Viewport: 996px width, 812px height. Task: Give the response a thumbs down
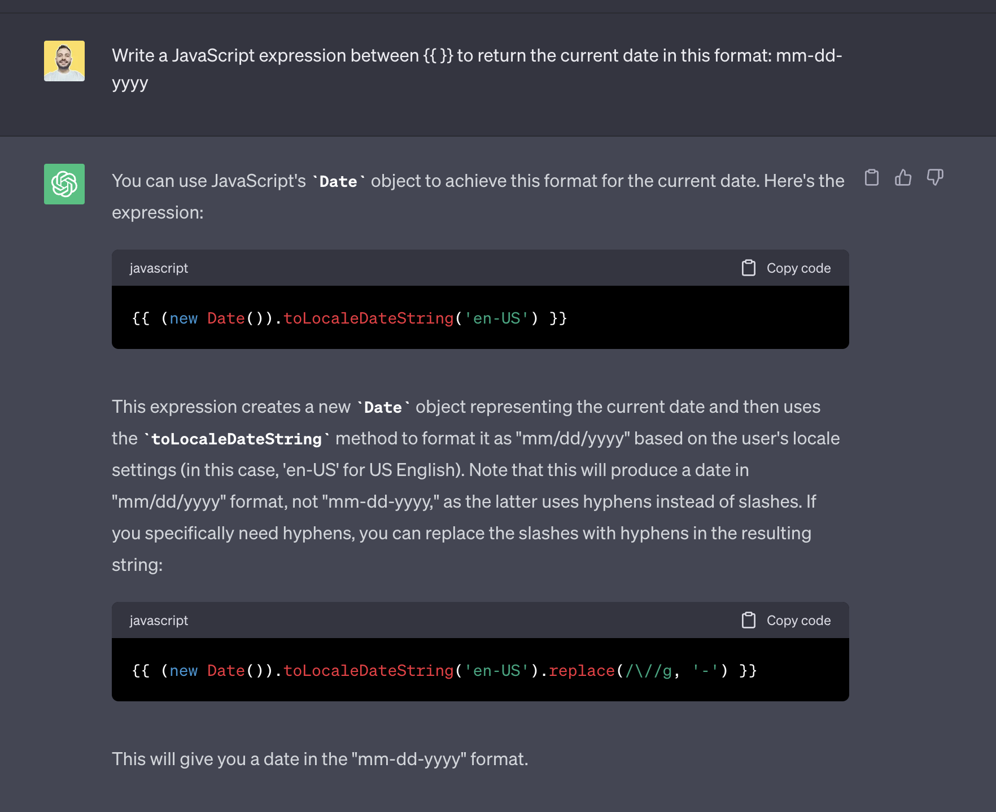click(935, 178)
